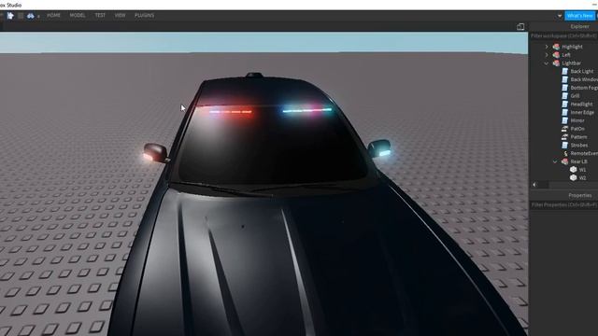Select the Highlight model icon
Screen dimensions: 598x336
[x=556, y=47]
